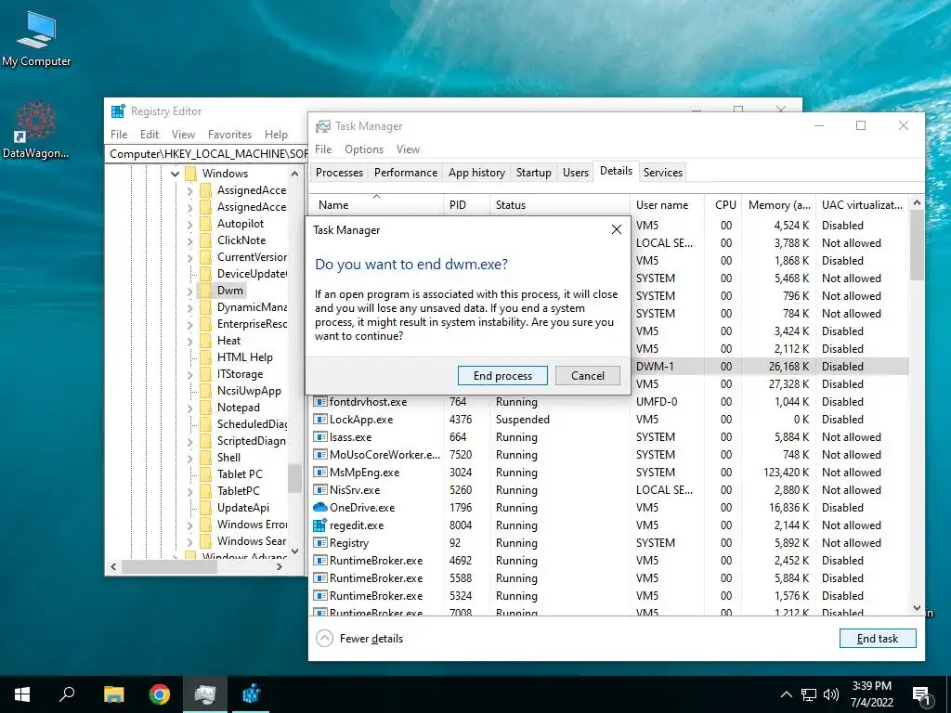Click the Shell folder icon in registry tree

(206, 458)
